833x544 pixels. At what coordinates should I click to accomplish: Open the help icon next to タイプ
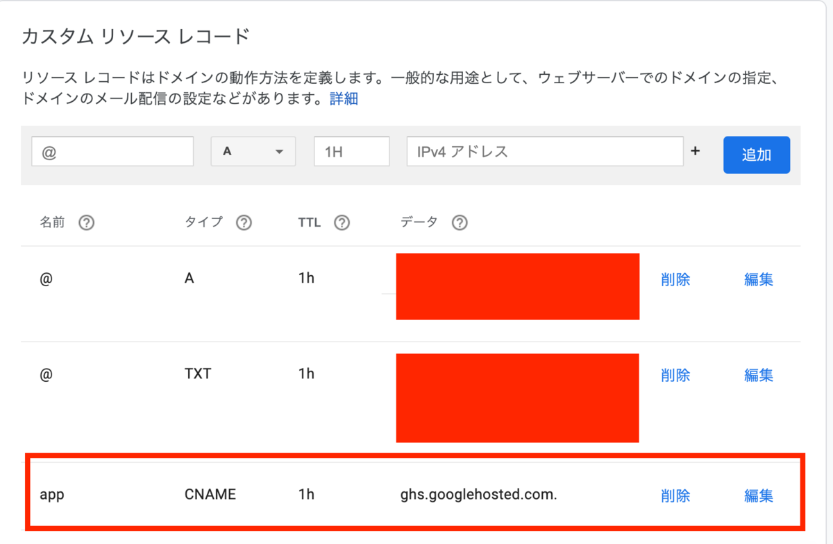click(x=244, y=223)
